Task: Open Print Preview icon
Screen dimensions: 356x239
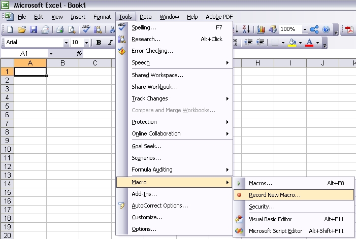Action: [72, 29]
